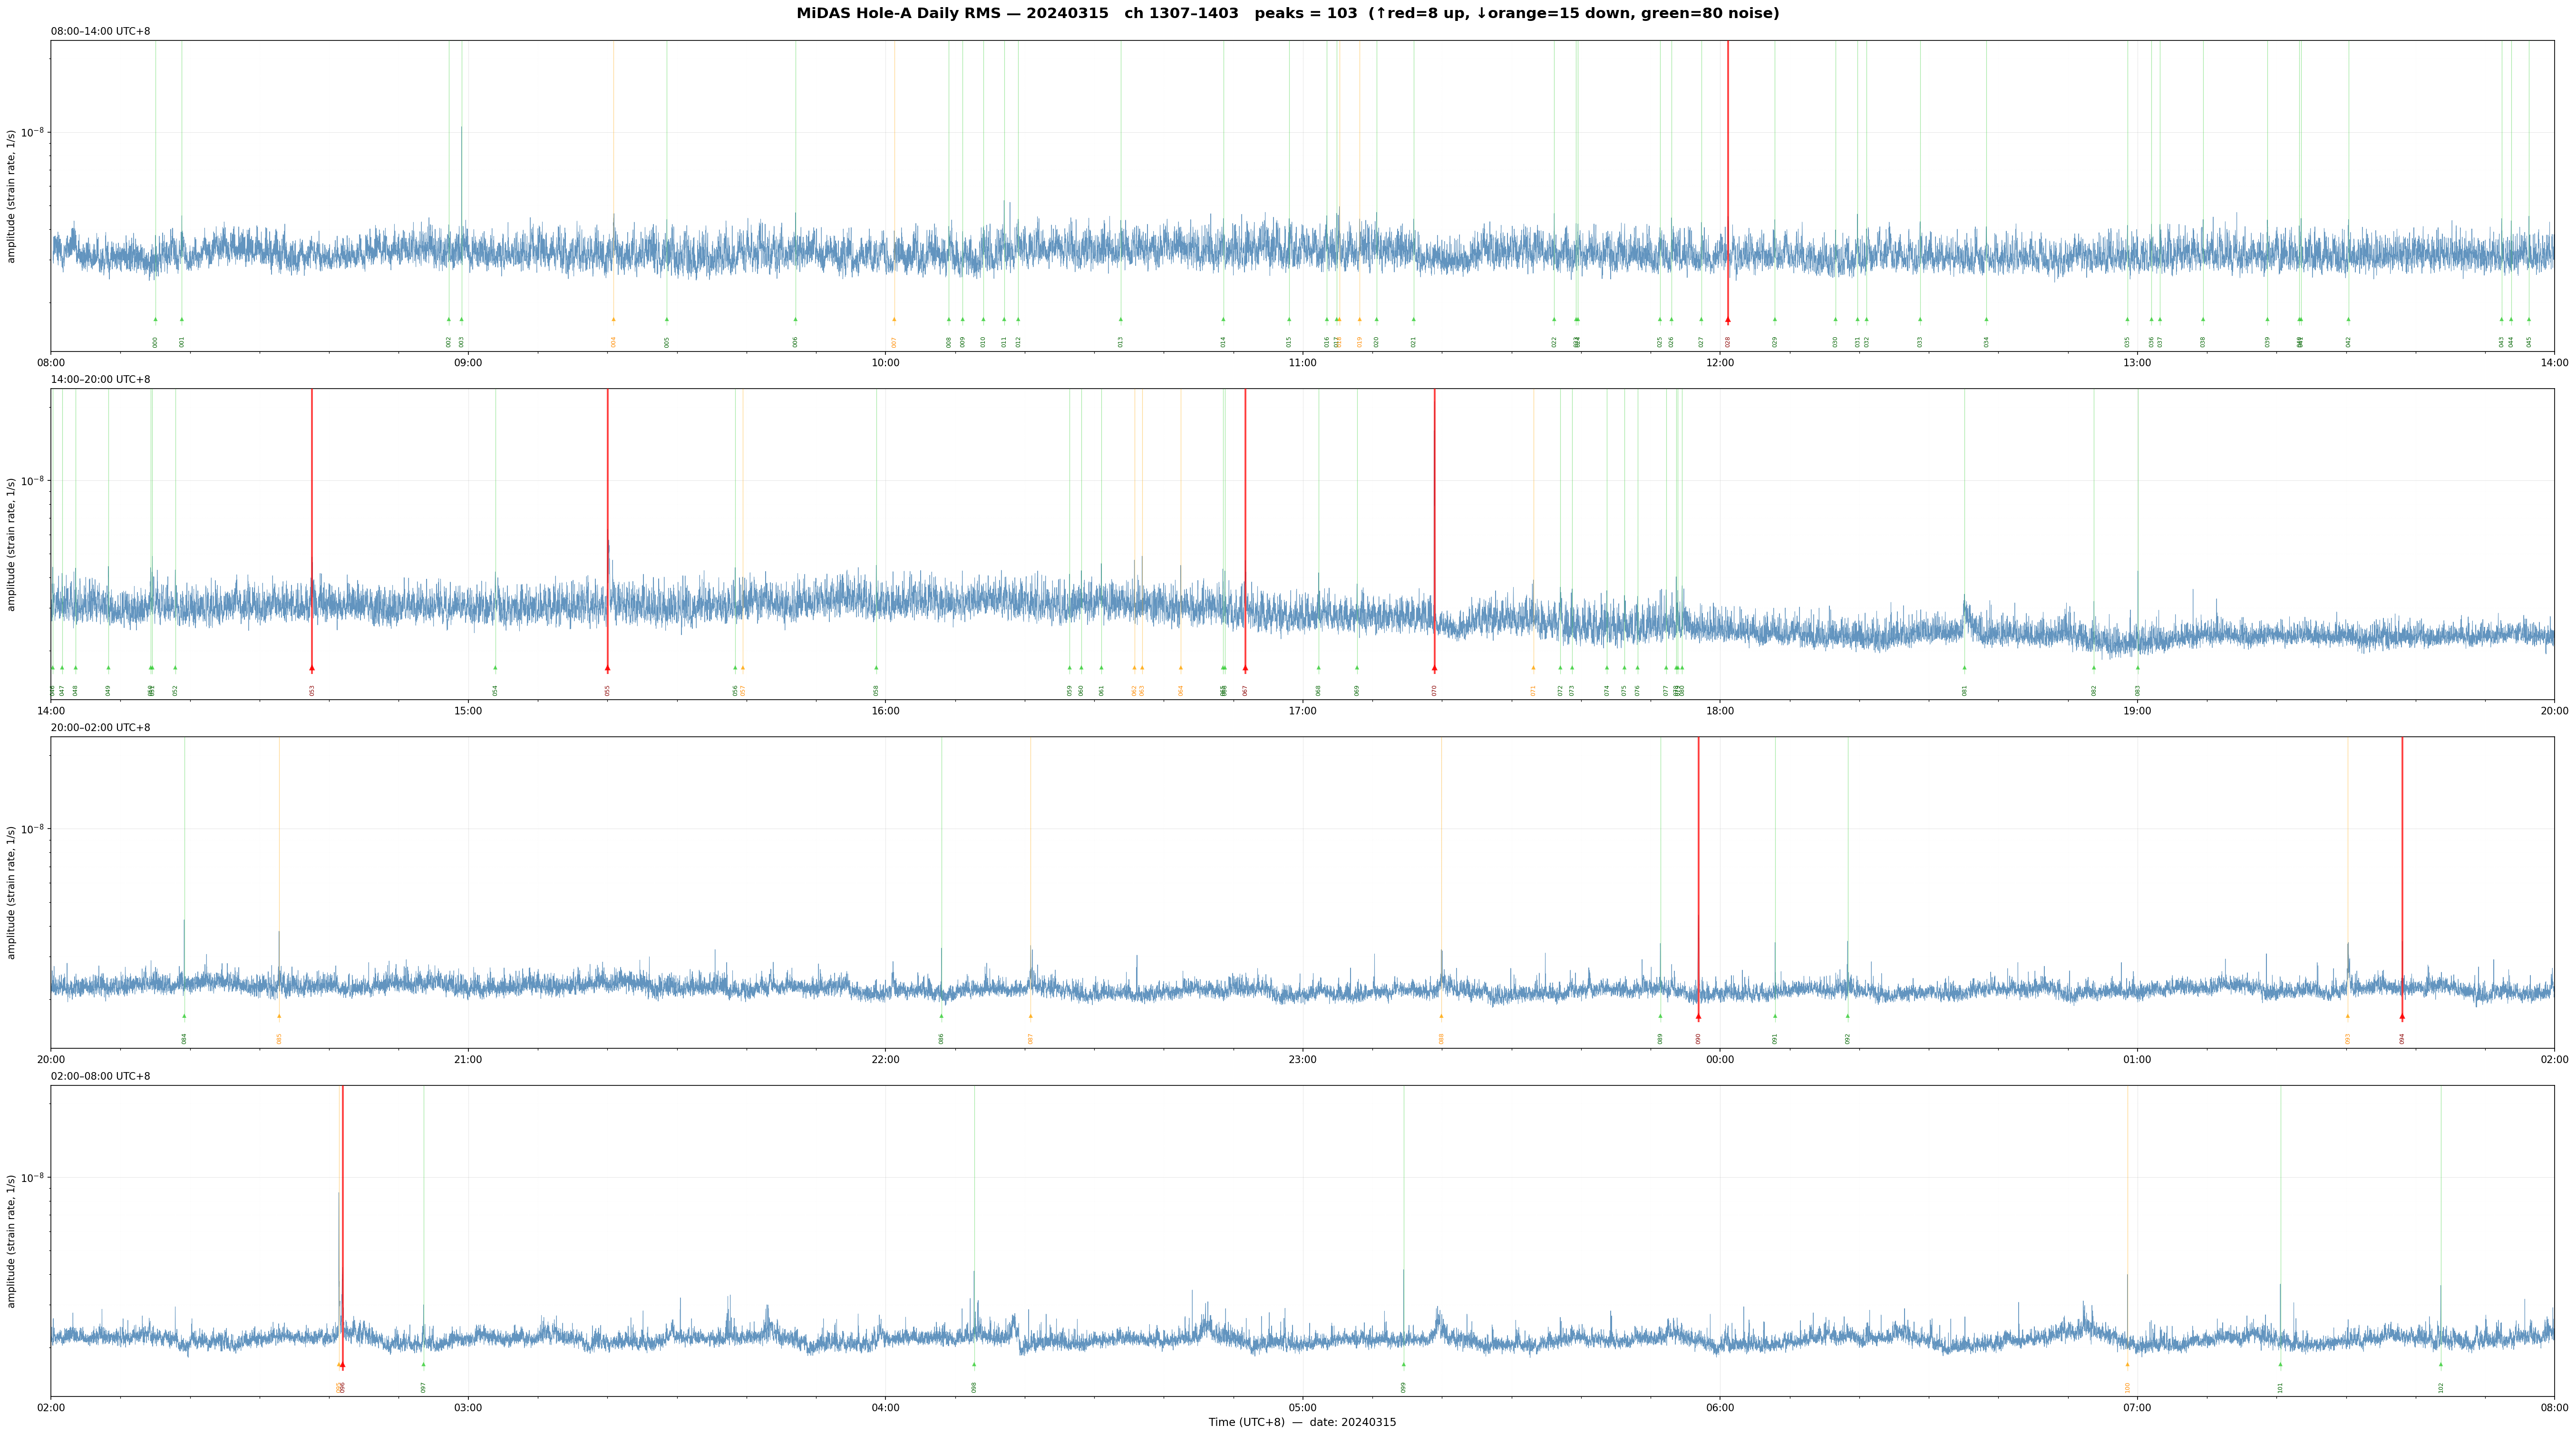Click the green triangle marker above label 099
The height and width of the screenshot is (1435, 2576).
click(x=1403, y=1364)
